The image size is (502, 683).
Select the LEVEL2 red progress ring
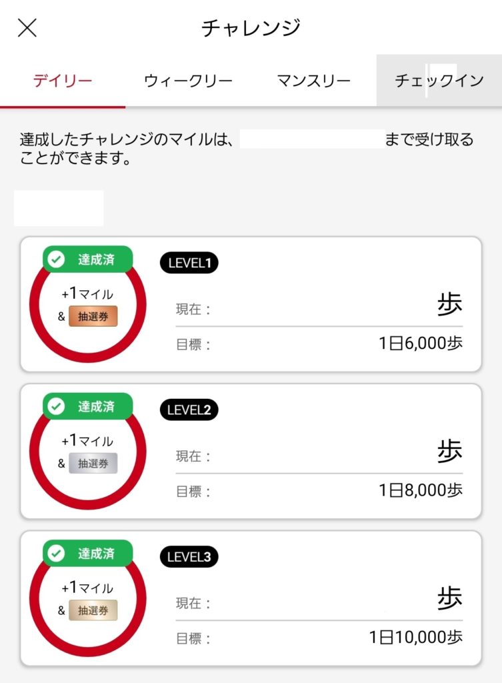coord(88,452)
